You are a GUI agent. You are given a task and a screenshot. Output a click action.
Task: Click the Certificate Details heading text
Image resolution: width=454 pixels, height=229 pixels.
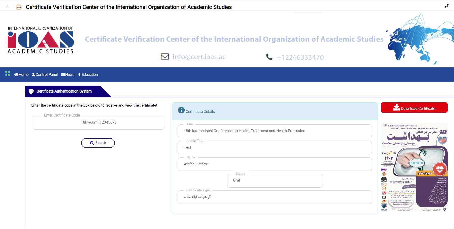[200, 112]
